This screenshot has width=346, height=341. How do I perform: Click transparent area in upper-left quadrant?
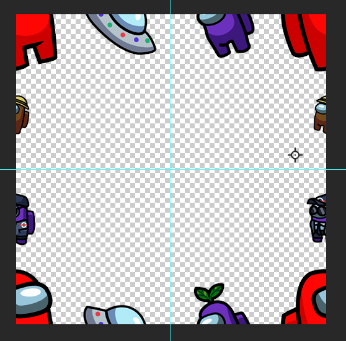point(92,106)
